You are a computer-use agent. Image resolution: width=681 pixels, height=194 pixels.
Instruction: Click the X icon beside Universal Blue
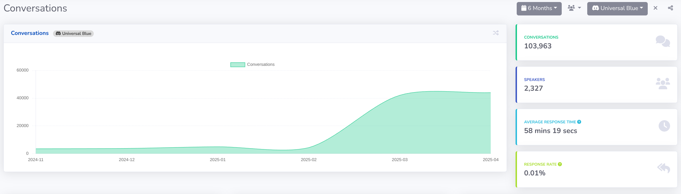(x=655, y=8)
